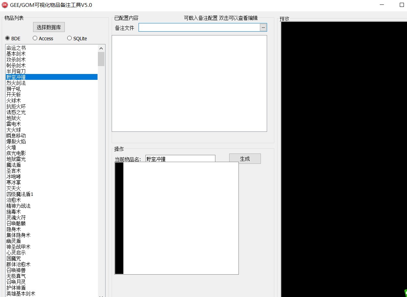This screenshot has height=297, width=407.
Task: Click the 生成 button
Action: coord(245,159)
